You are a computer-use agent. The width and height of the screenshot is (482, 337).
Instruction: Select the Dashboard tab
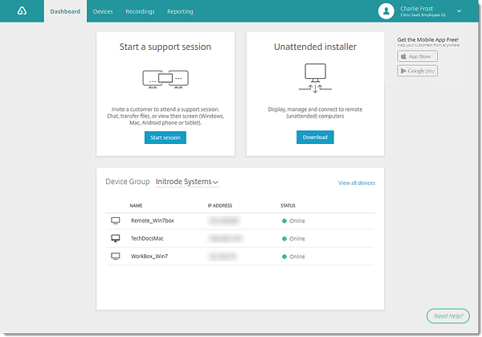65,12
